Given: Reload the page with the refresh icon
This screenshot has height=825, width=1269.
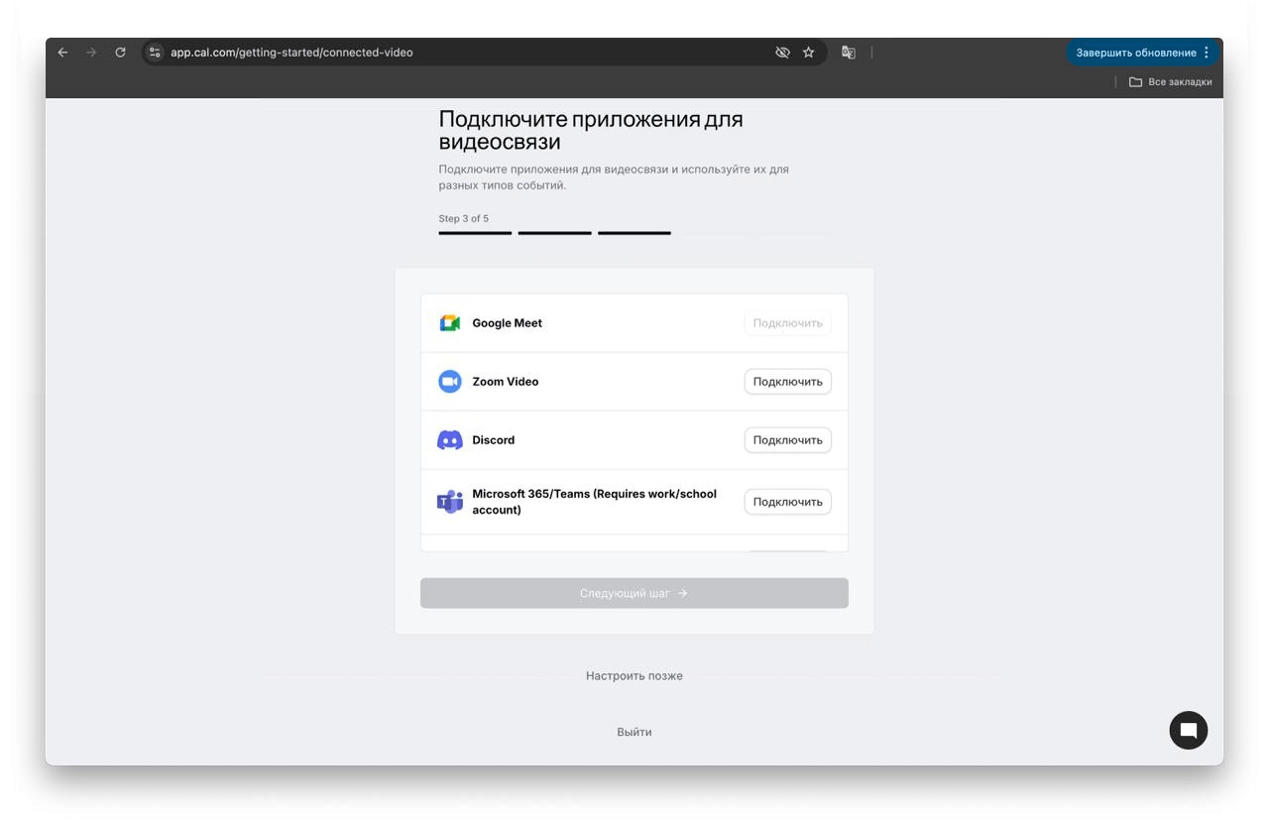Looking at the screenshot, I should click(120, 53).
